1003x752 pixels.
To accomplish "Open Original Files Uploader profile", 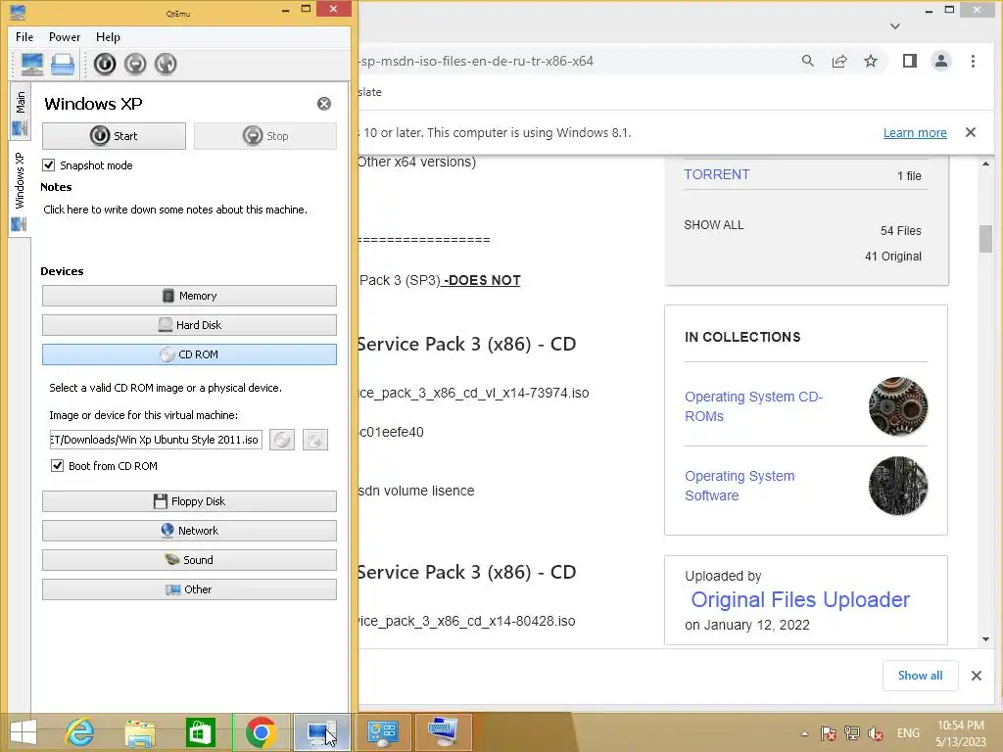I will point(800,599).
